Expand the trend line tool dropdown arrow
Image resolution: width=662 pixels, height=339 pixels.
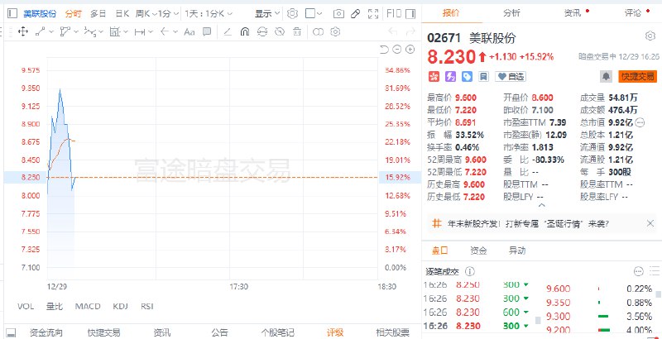51,31
